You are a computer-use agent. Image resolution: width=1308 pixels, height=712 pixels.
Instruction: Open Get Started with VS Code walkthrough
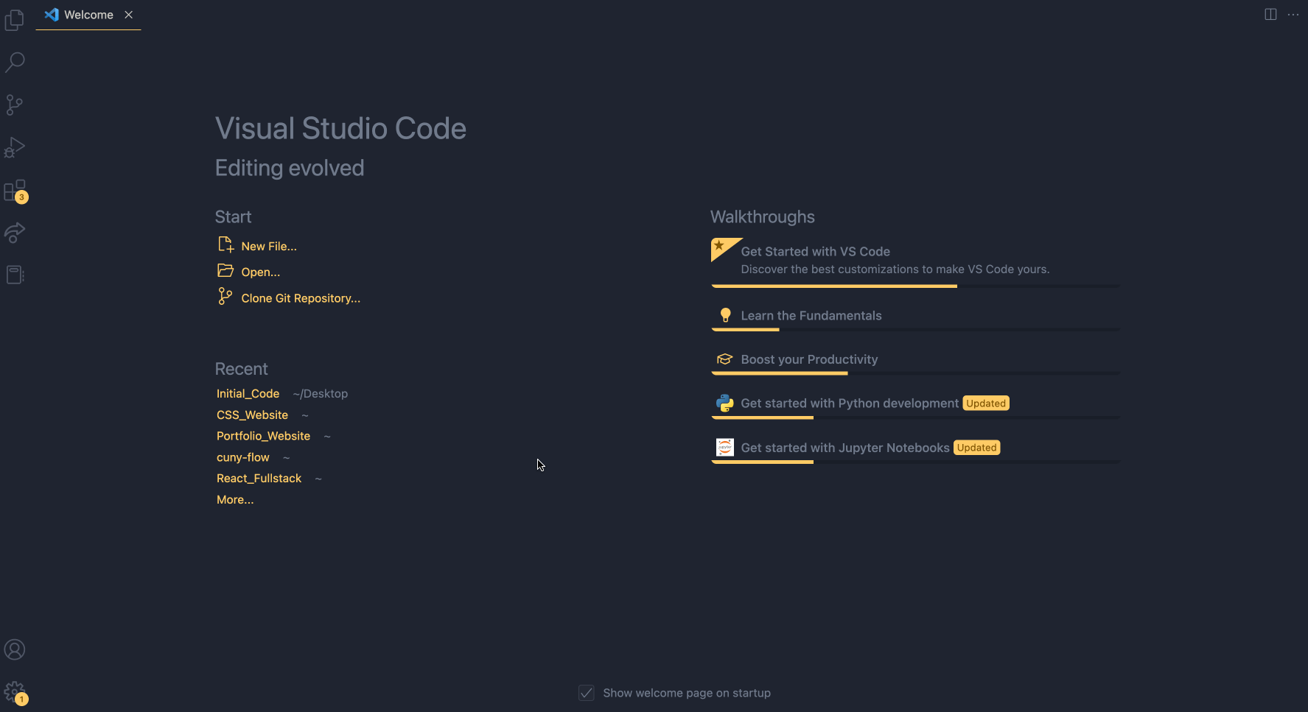coord(915,262)
